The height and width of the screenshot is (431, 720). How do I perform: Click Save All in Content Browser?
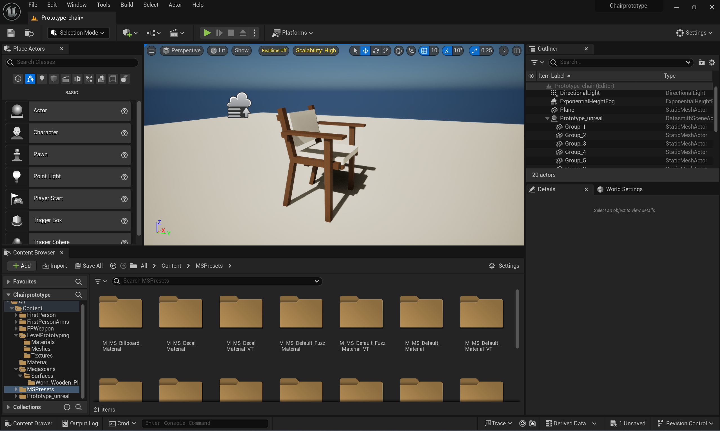89,266
